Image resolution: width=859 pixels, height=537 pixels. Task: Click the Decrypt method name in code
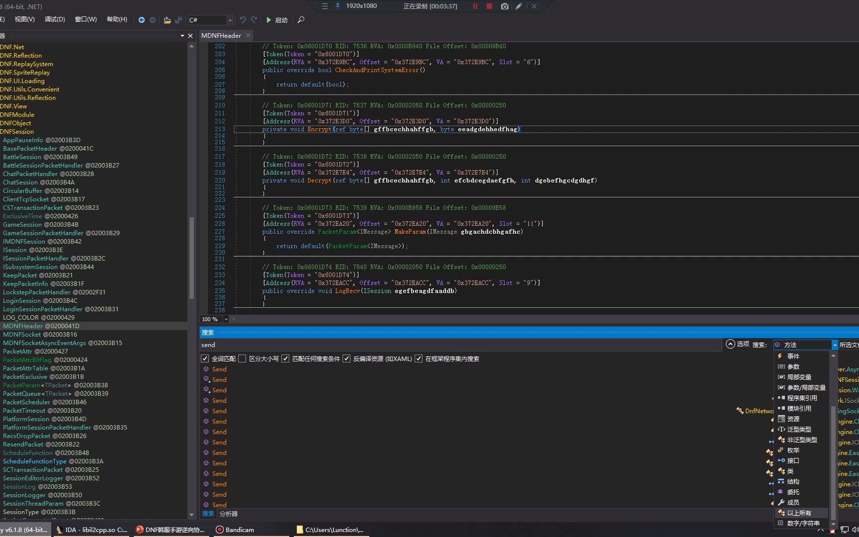click(319, 180)
